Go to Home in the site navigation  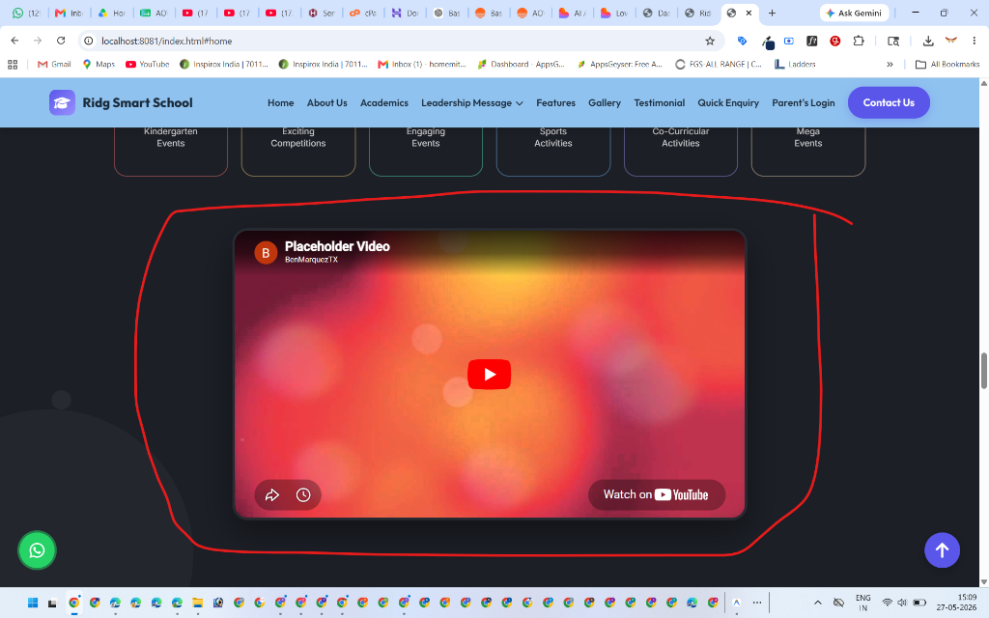tap(281, 102)
